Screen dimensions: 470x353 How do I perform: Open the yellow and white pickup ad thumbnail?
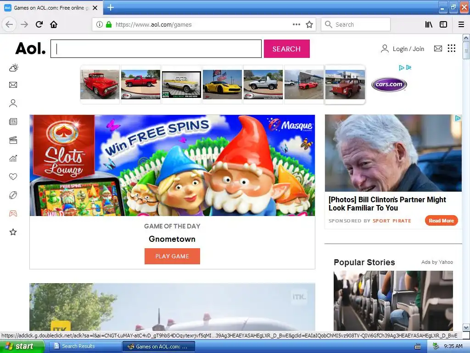coord(181,85)
